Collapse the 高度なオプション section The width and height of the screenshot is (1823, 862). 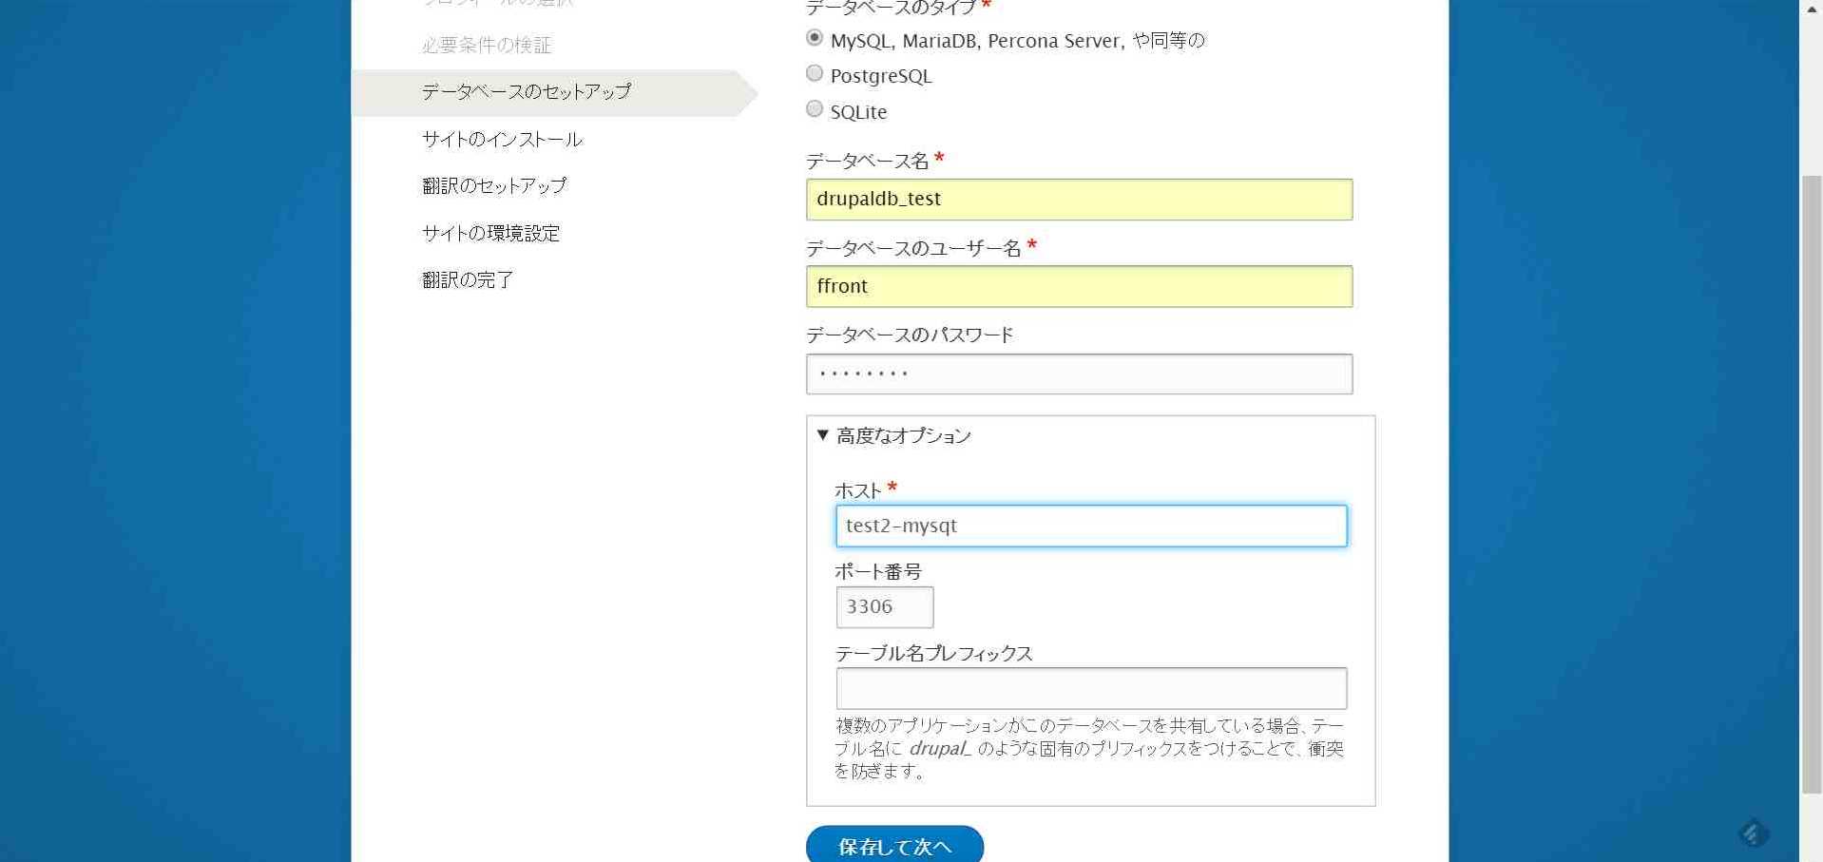(x=893, y=435)
